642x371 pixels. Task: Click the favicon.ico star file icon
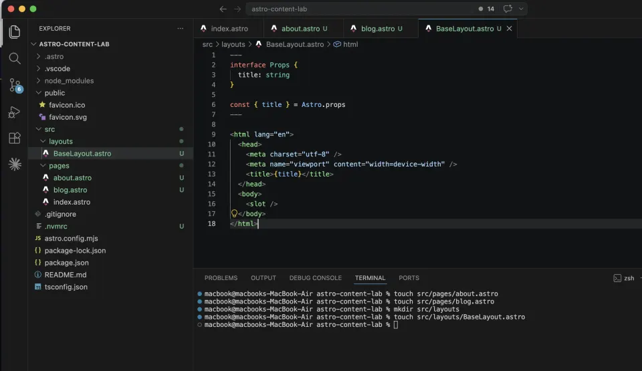tap(42, 105)
